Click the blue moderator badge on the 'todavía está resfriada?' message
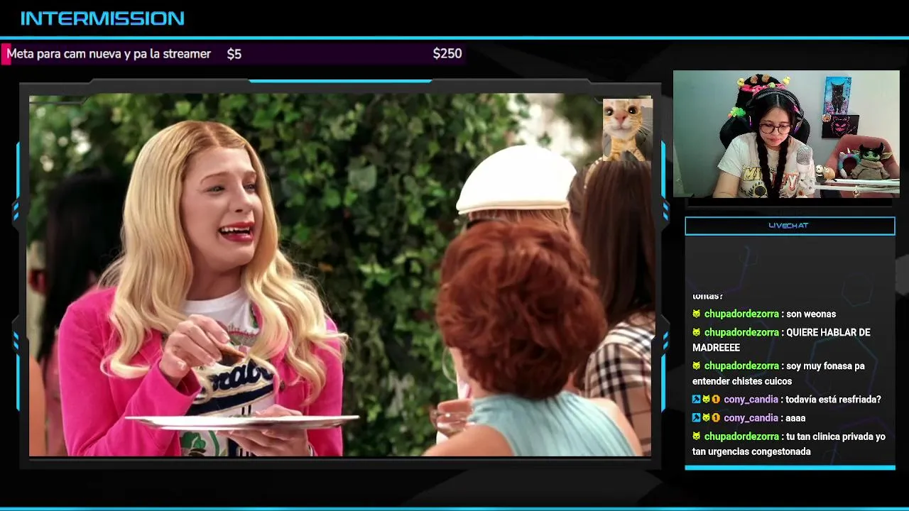 [x=697, y=400]
